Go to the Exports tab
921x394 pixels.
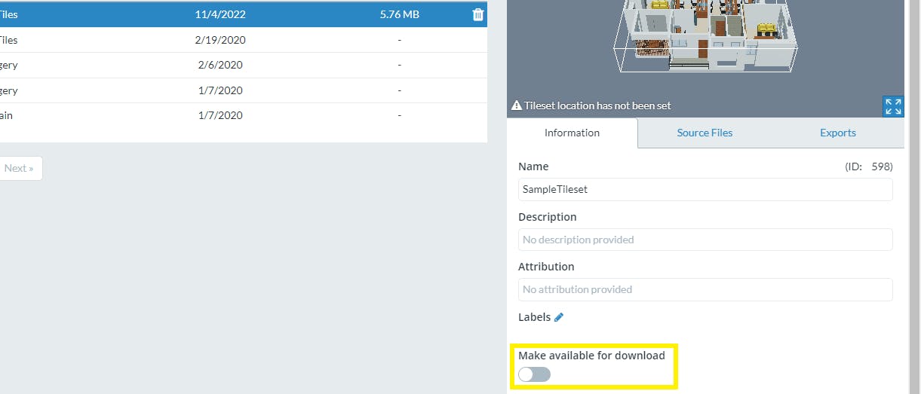[x=837, y=133]
